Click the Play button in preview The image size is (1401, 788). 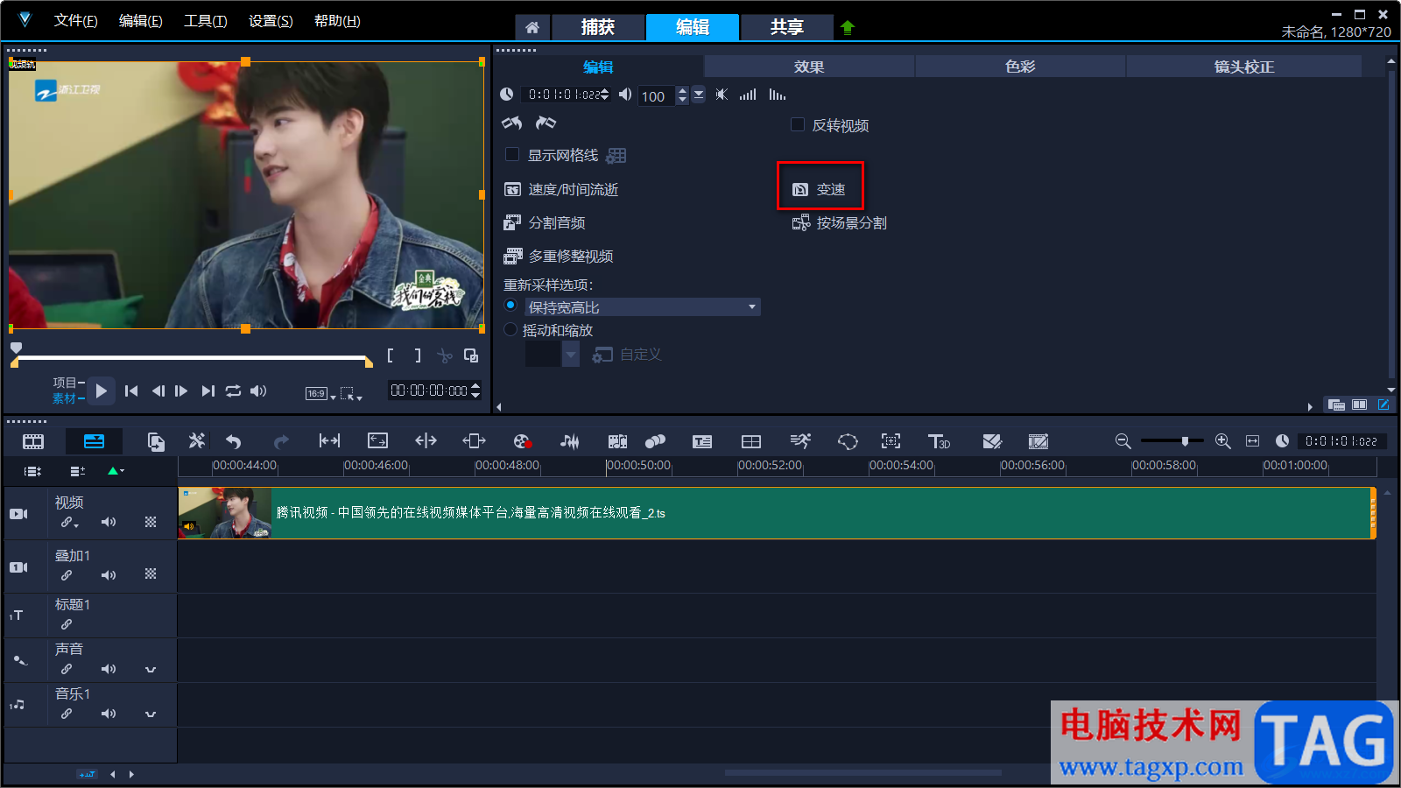(x=102, y=391)
